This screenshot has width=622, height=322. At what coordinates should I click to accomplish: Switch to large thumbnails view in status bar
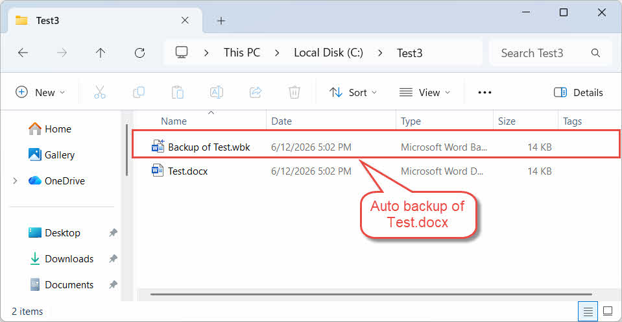tap(608, 310)
